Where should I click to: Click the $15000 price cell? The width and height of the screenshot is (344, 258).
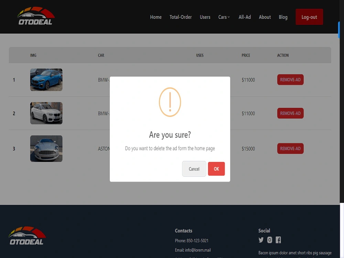[x=248, y=149]
